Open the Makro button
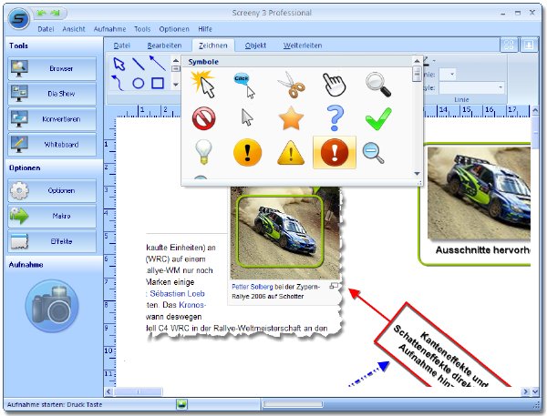 [52, 216]
